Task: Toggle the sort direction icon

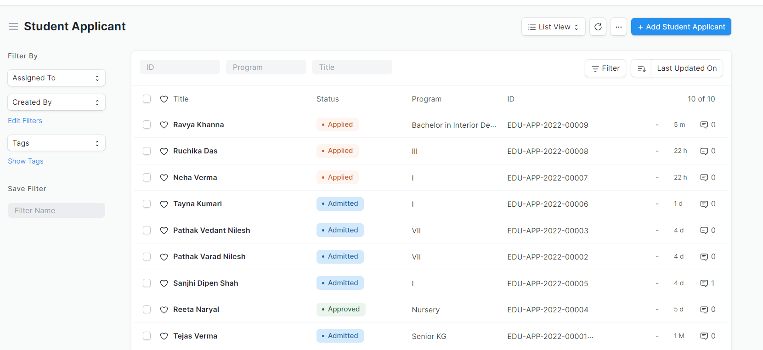Action: 641,68
